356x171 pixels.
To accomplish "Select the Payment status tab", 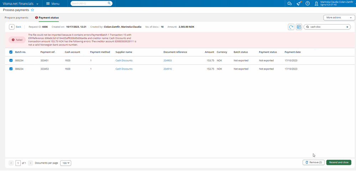I will pyautogui.click(x=48, y=17).
